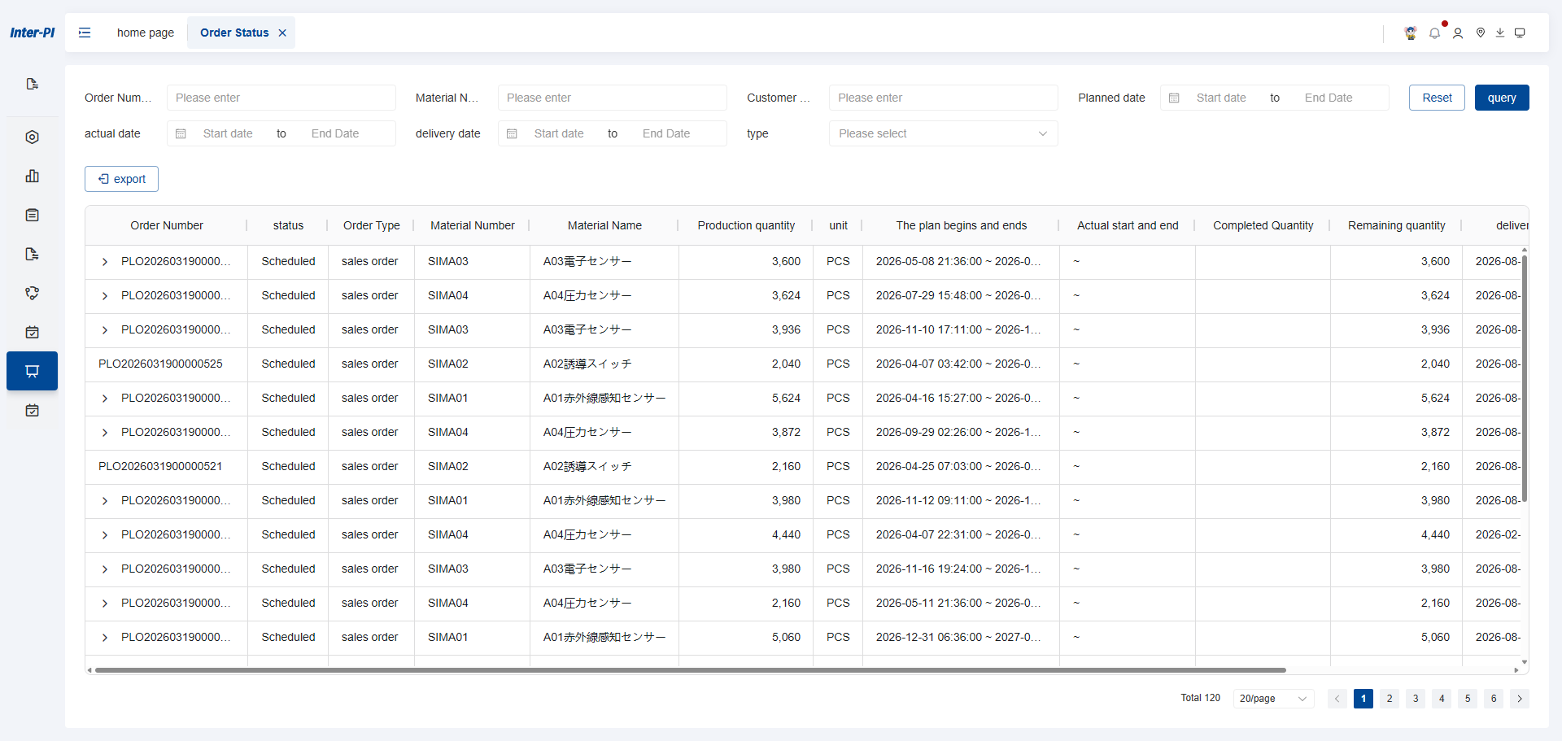Expand the order row with quantity 4,440
The height and width of the screenshot is (741, 1562).
pyautogui.click(x=105, y=535)
